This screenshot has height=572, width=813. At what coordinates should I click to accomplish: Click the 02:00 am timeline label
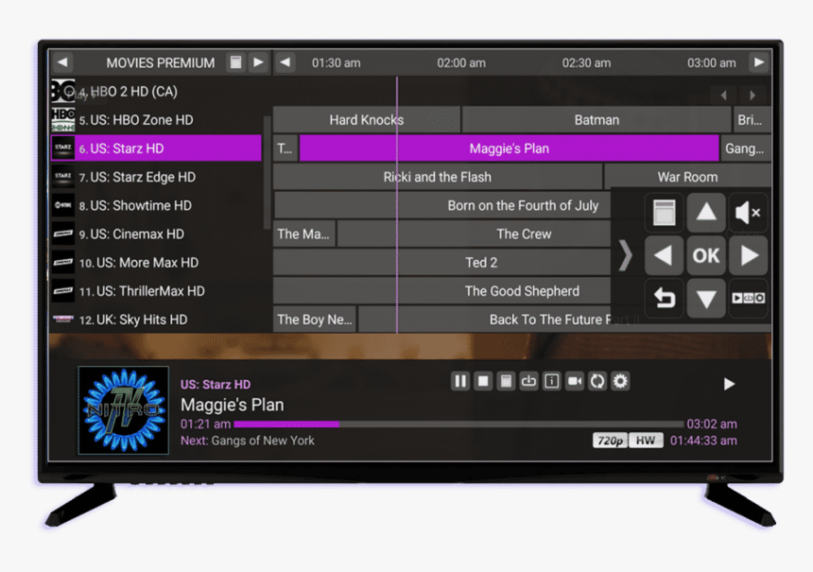pyautogui.click(x=461, y=62)
